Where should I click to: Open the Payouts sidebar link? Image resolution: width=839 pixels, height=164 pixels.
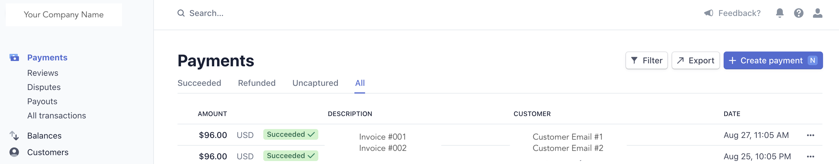[x=42, y=102]
